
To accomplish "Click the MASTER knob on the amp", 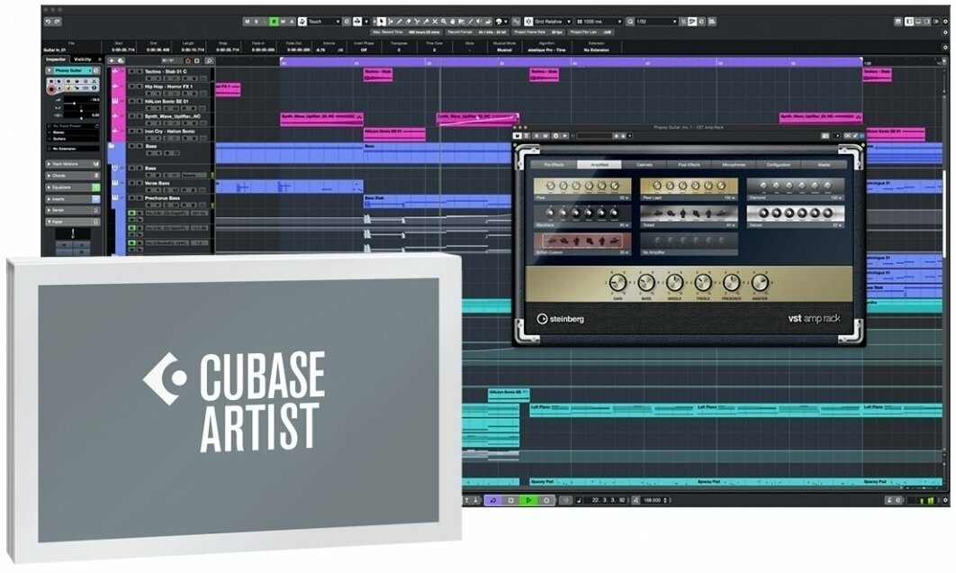I will coord(760,283).
